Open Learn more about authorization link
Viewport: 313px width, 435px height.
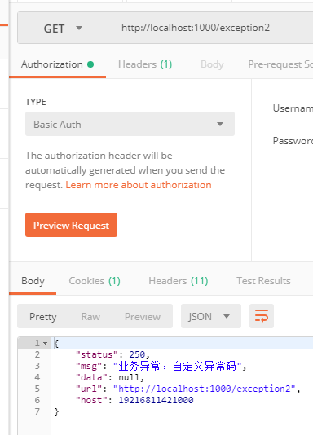[139, 185]
